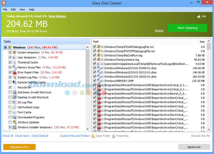Viewport: 214px width, 154px height.
Task: Enable the Remote Desktop Cache checkbox
Action: pos(10,82)
